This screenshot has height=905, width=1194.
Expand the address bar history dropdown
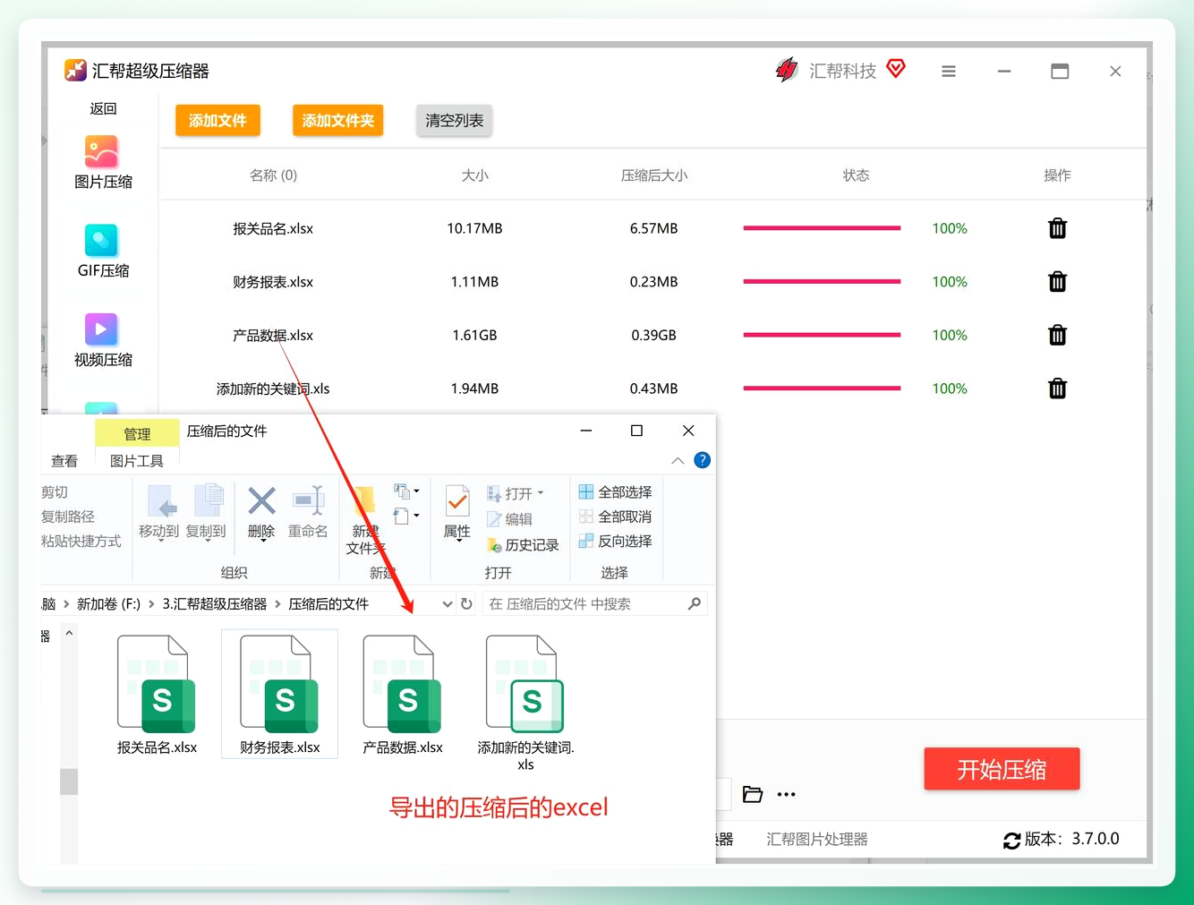tap(447, 604)
